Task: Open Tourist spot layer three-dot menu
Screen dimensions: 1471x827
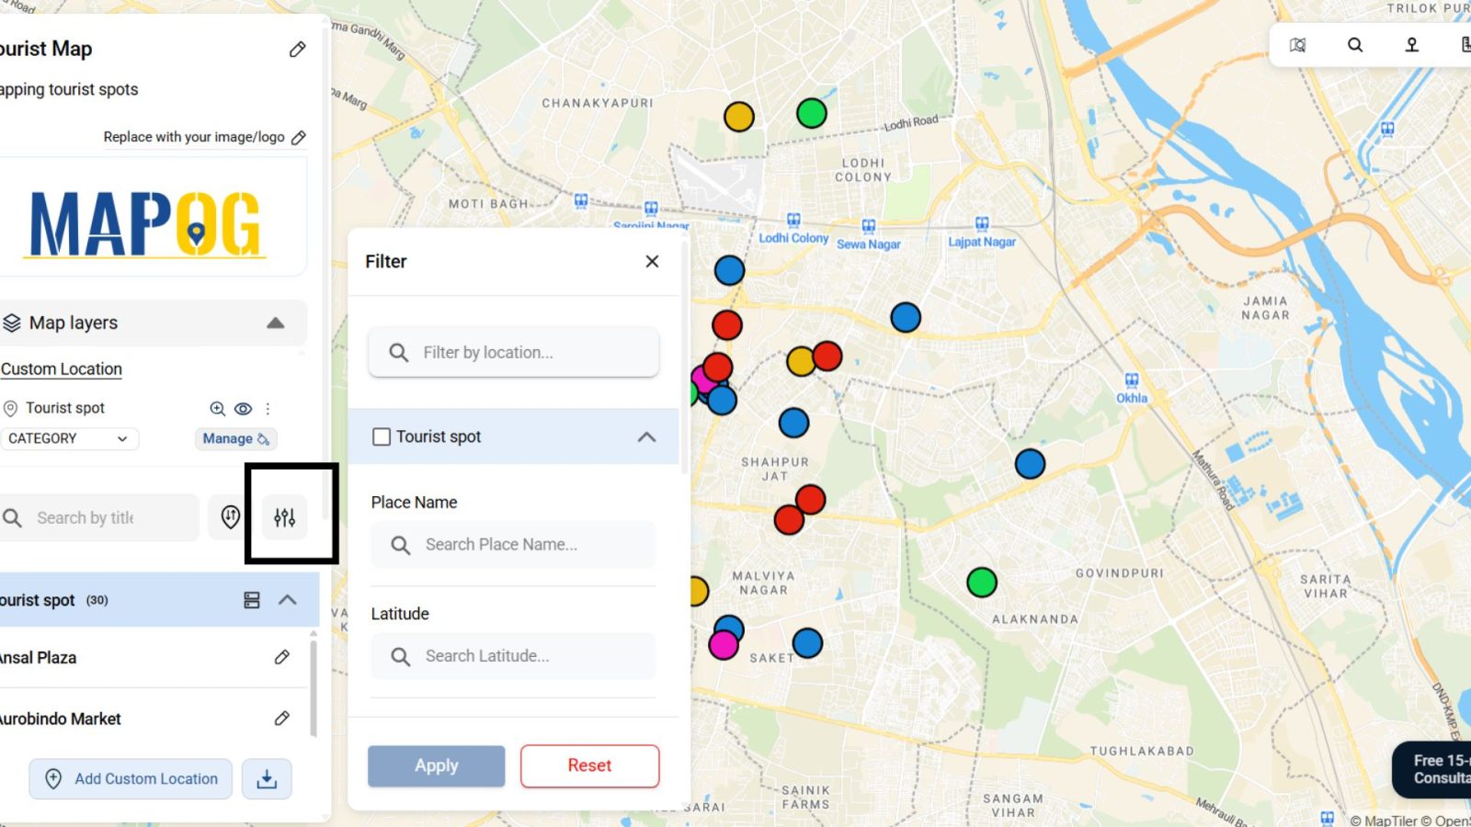Action: pyautogui.click(x=268, y=409)
